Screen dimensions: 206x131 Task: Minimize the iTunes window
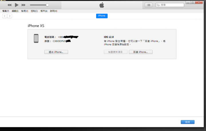click(x=188, y=3)
